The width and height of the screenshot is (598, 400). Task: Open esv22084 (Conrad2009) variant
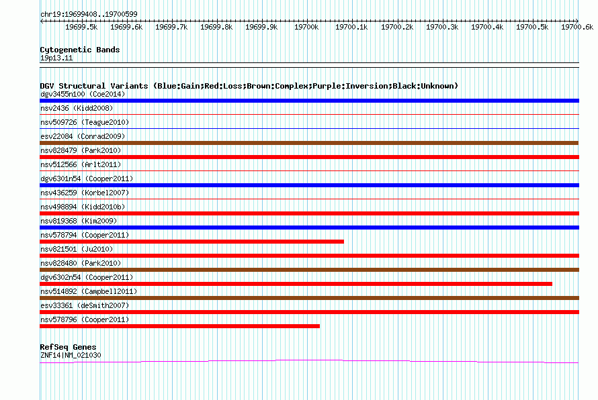tap(83, 136)
